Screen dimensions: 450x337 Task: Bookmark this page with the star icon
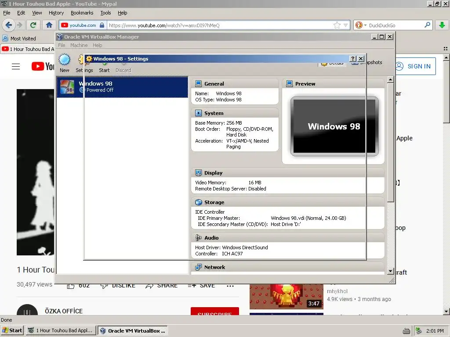337,25
